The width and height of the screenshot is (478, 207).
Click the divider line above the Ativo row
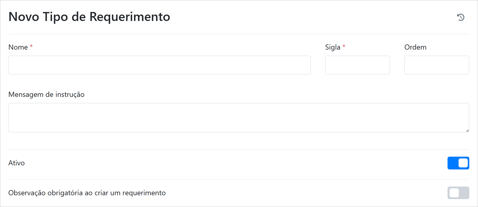tap(238, 149)
